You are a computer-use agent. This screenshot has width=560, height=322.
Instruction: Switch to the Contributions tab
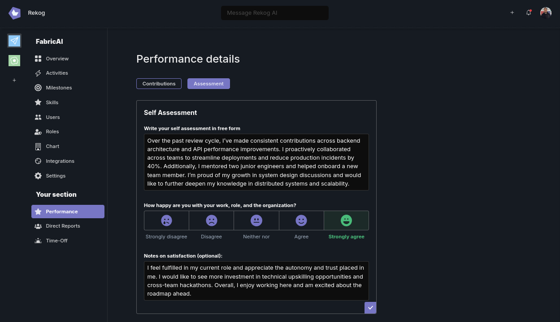pyautogui.click(x=159, y=84)
